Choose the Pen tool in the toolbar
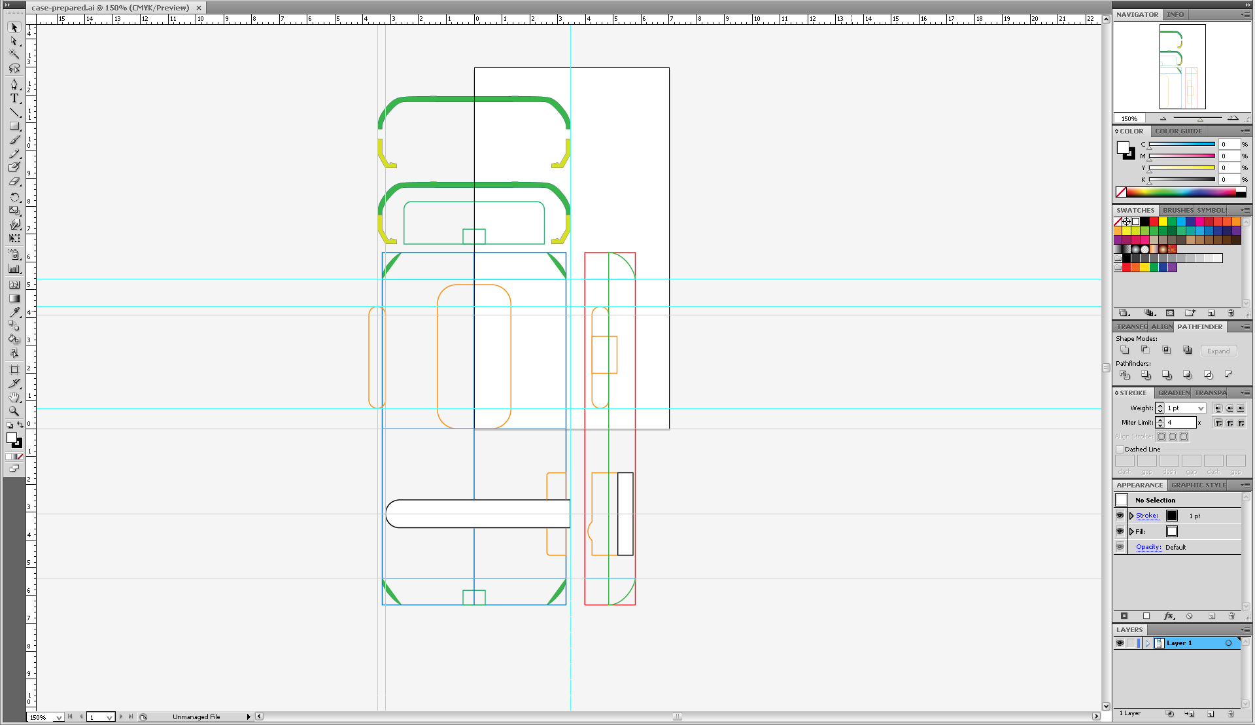This screenshot has height=725, width=1255. coord(14,84)
